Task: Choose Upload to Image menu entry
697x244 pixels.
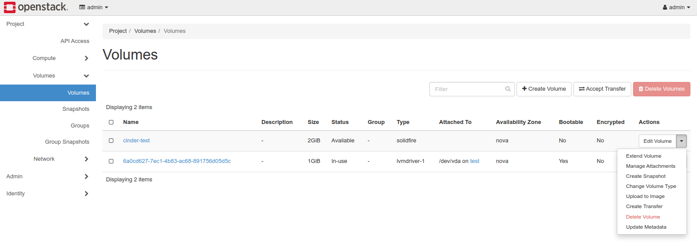Action: [x=645, y=196]
